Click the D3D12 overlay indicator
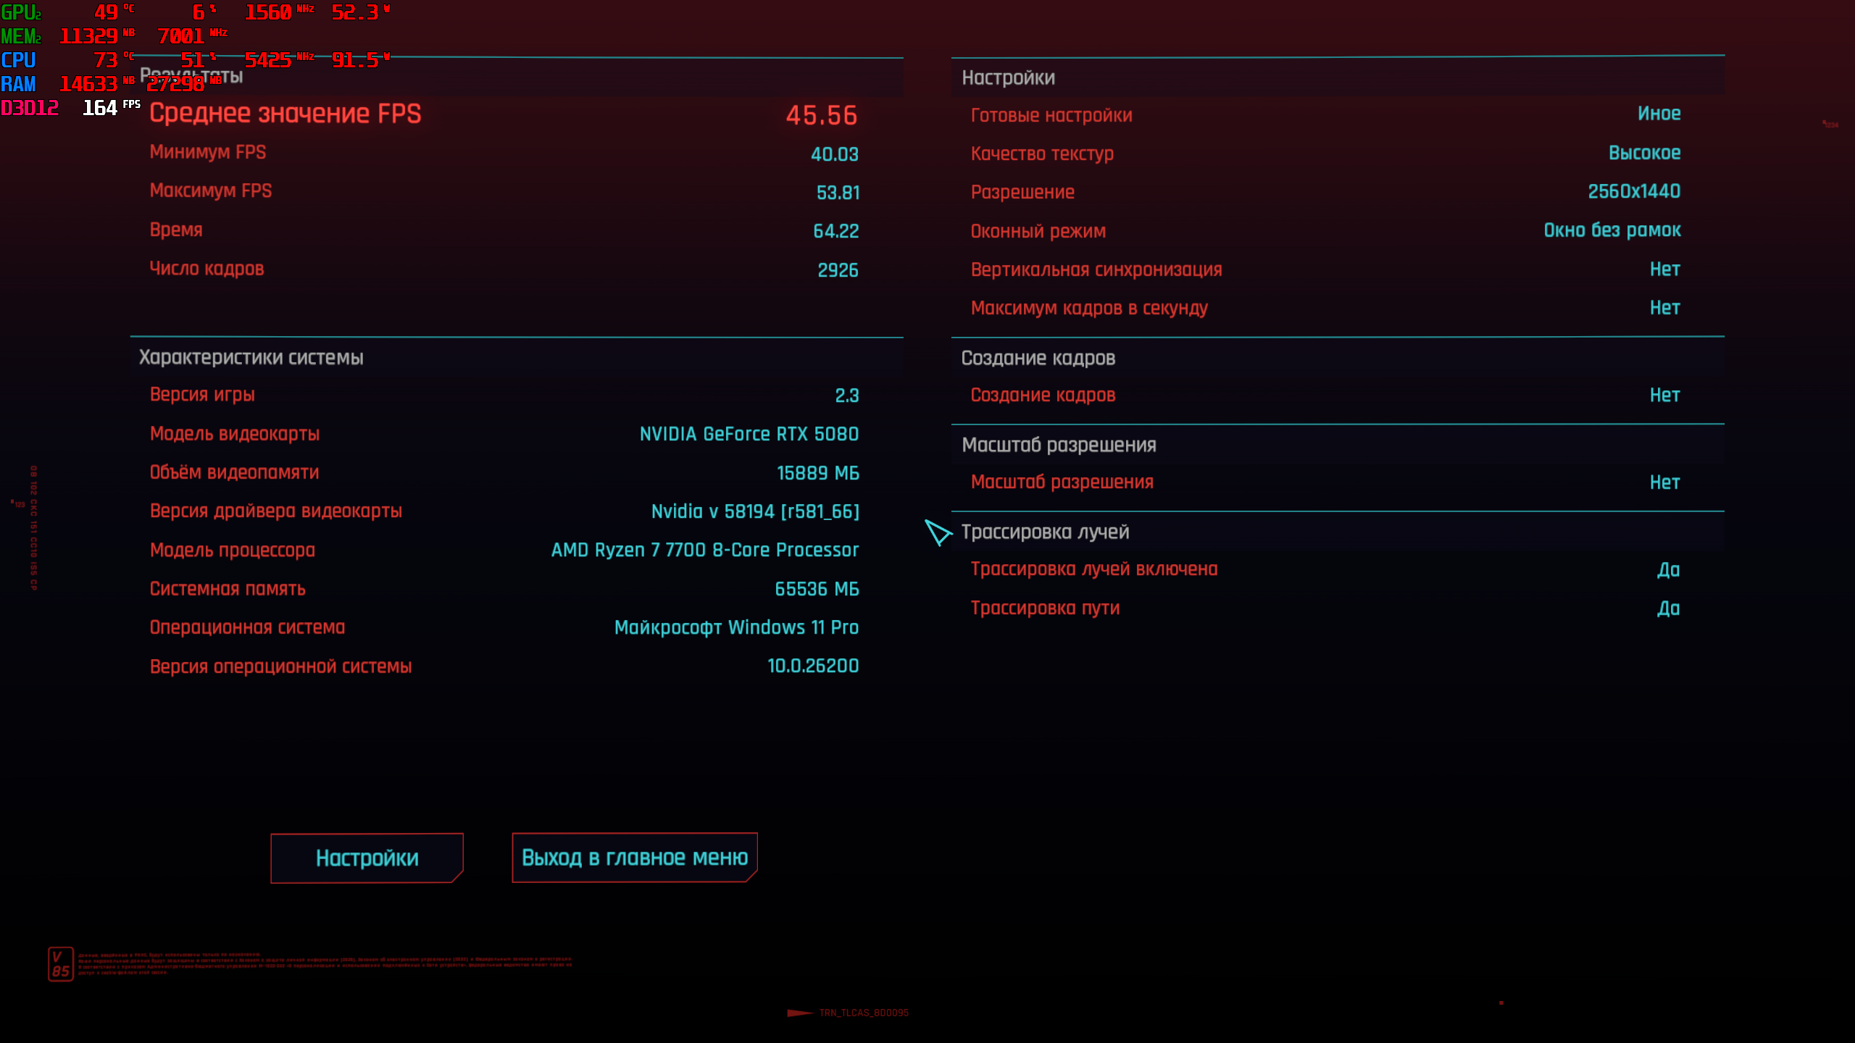The image size is (1855, 1043). pyautogui.click(x=30, y=108)
